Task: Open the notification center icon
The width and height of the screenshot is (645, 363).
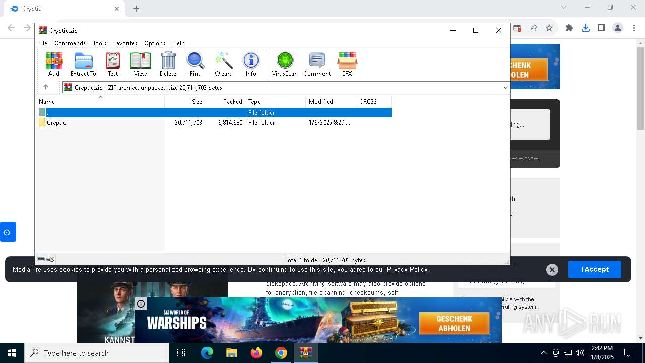Action: (628, 353)
